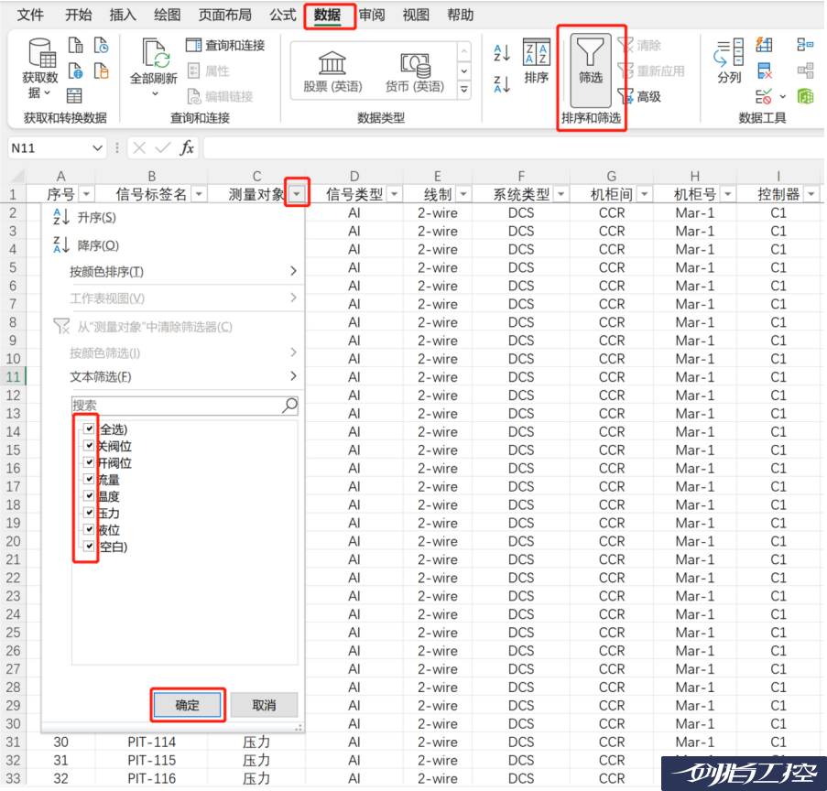Uncheck the 压力 filter checkbox
Image resolution: width=827 pixels, height=791 pixels.
click(x=89, y=514)
